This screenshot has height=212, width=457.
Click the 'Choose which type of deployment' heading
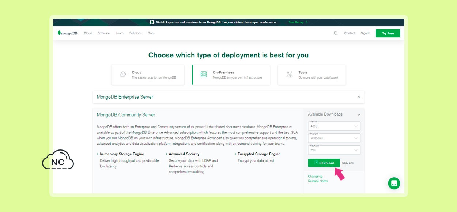point(228,55)
